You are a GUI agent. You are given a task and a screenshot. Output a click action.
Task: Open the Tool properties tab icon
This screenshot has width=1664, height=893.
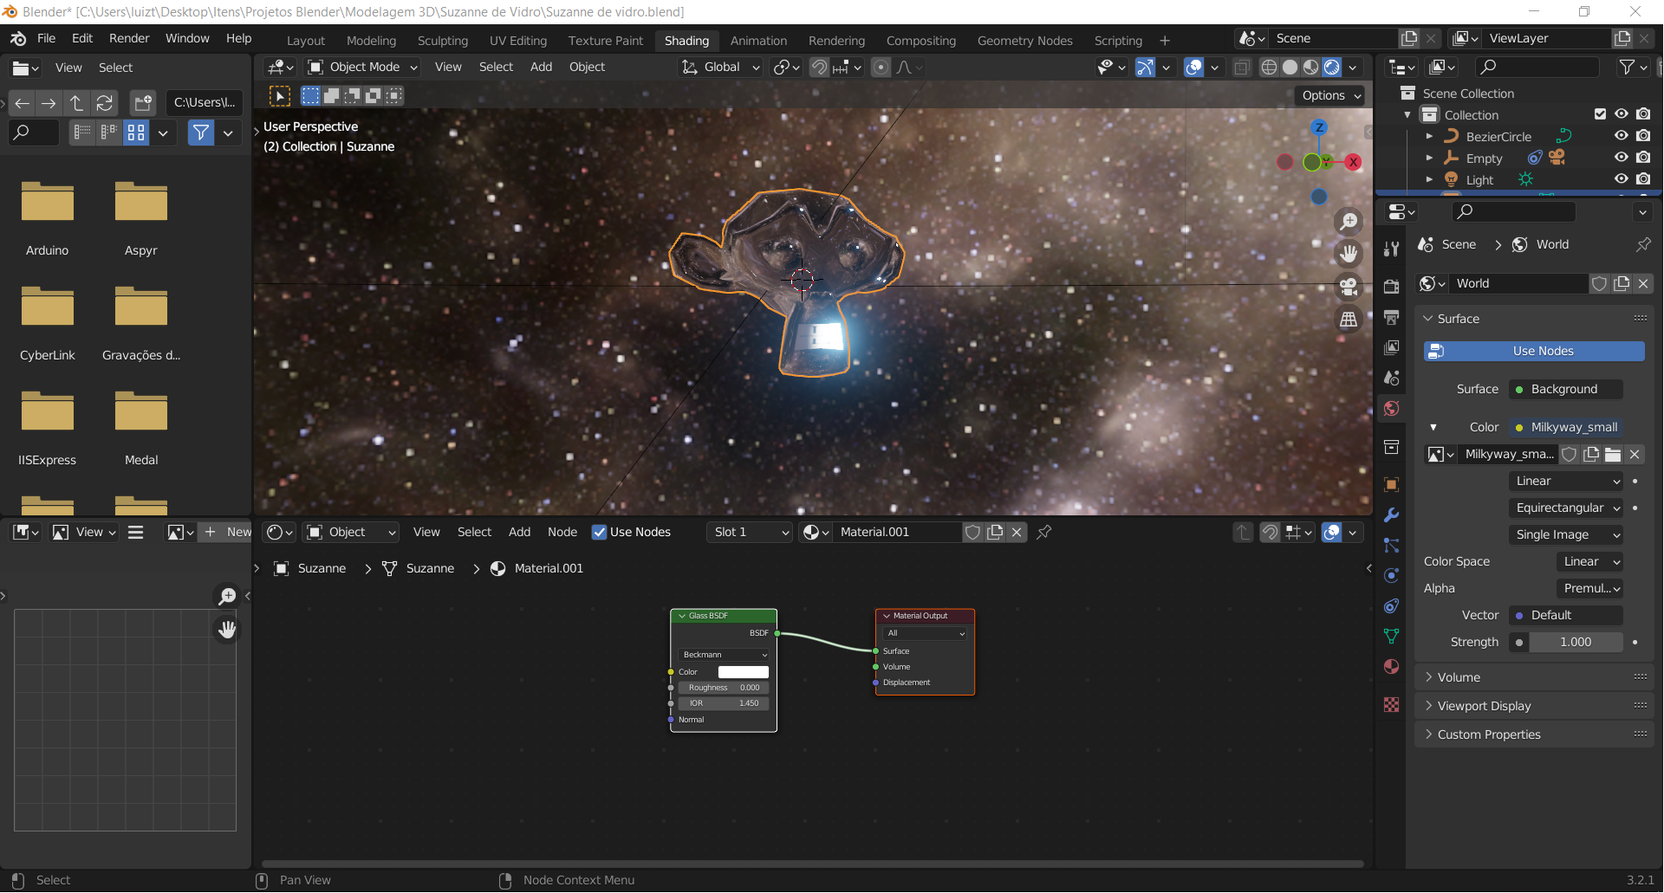point(1392,249)
